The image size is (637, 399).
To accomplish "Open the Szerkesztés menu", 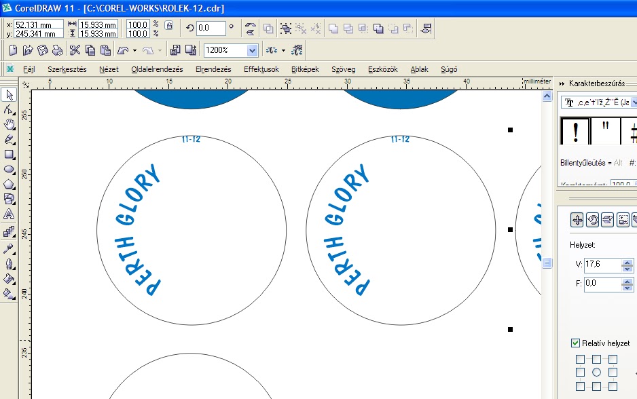I will point(67,69).
